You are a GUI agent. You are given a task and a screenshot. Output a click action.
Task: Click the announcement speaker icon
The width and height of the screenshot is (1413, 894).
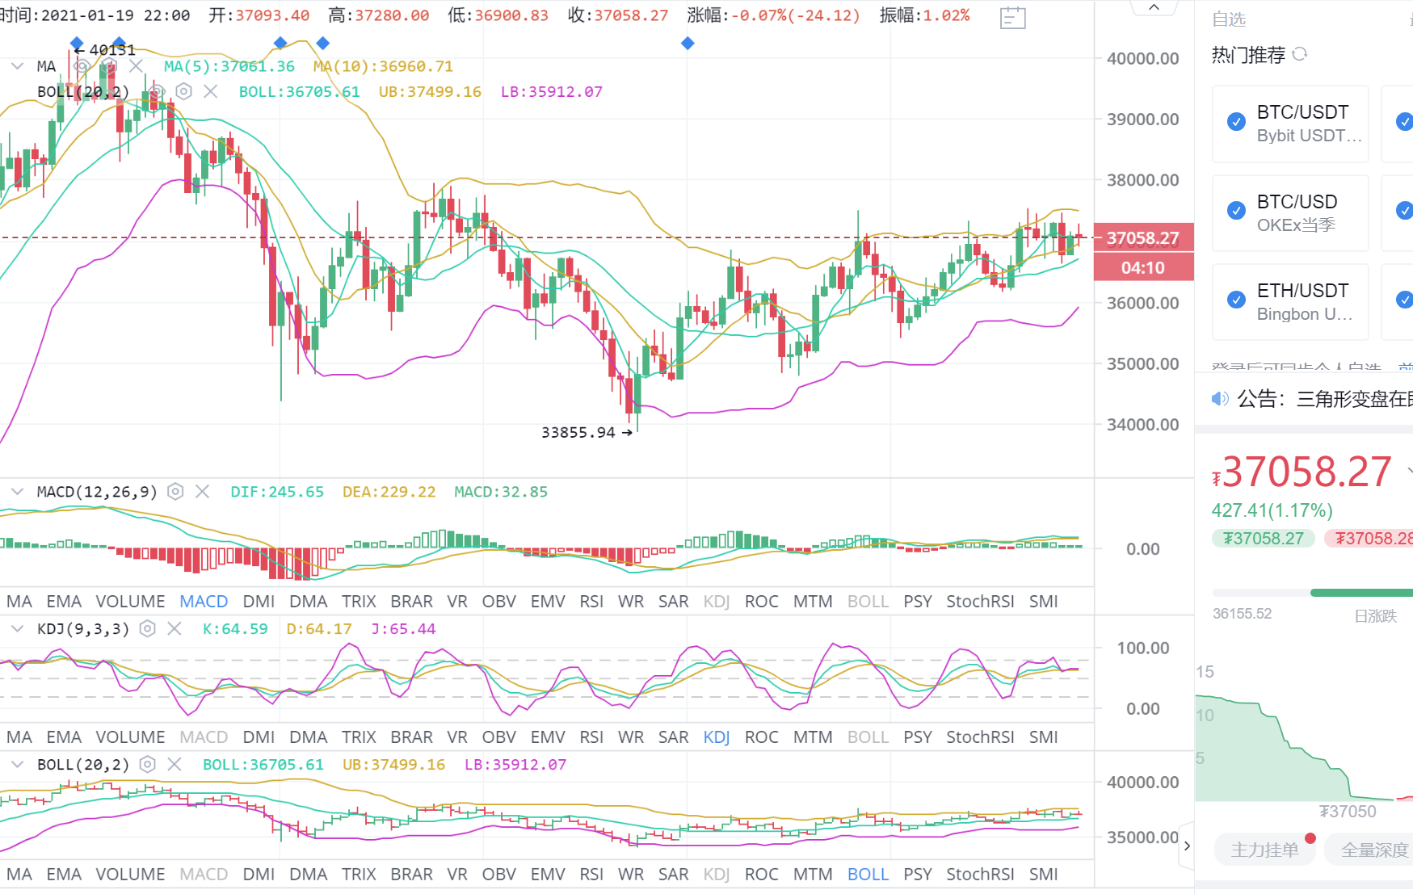pos(1219,398)
